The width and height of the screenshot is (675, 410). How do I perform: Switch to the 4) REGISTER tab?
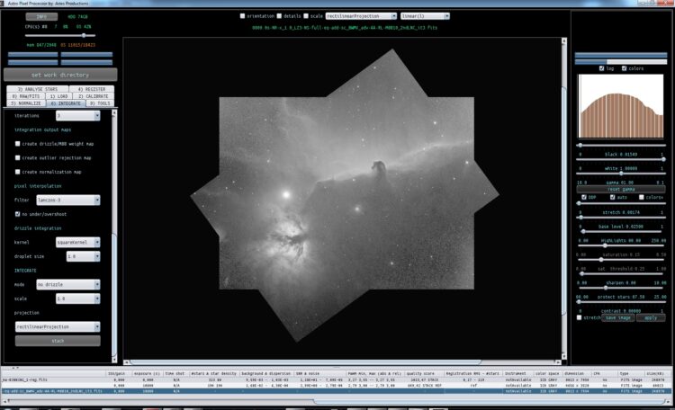pos(92,89)
